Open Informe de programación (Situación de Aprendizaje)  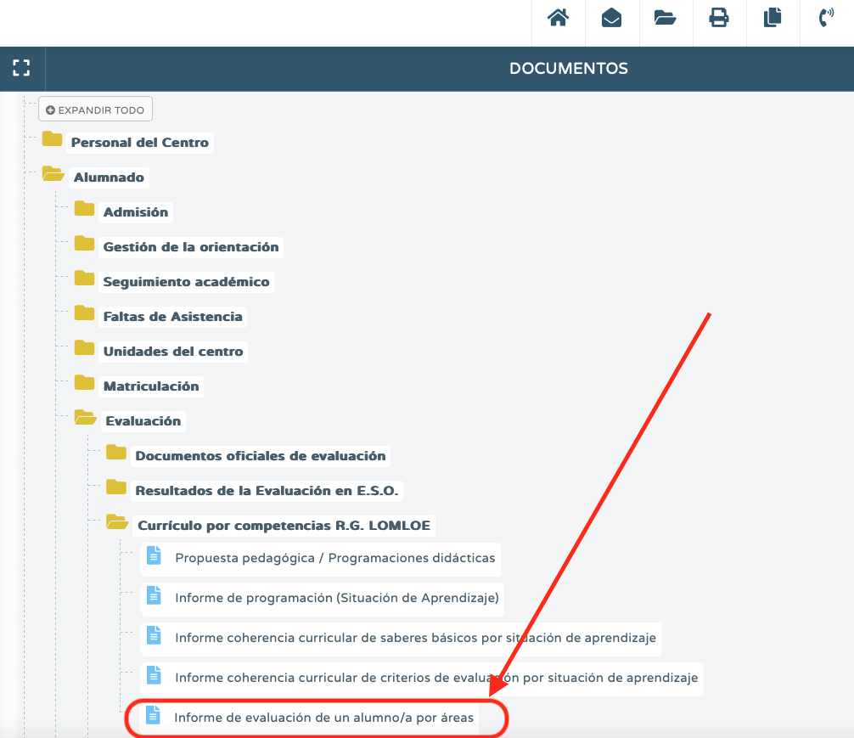(336, 598)
